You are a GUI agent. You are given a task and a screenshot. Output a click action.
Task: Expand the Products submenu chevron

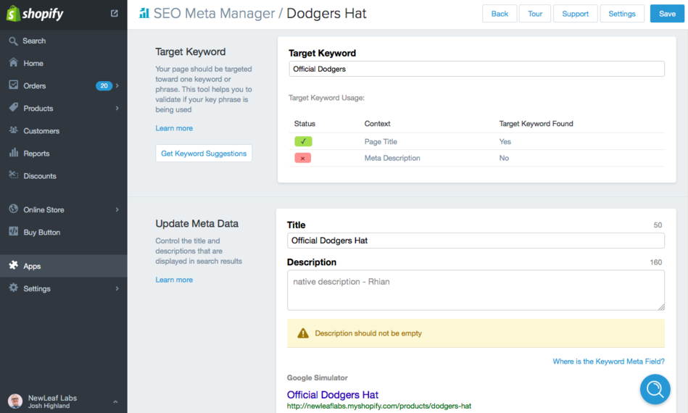coord(117,109)
